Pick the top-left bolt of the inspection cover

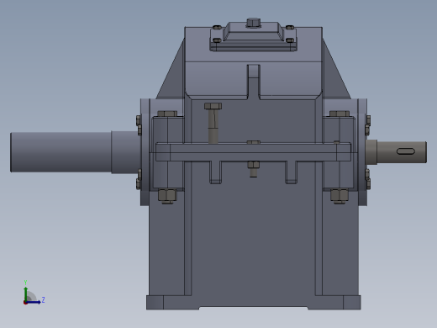(217, 28)
